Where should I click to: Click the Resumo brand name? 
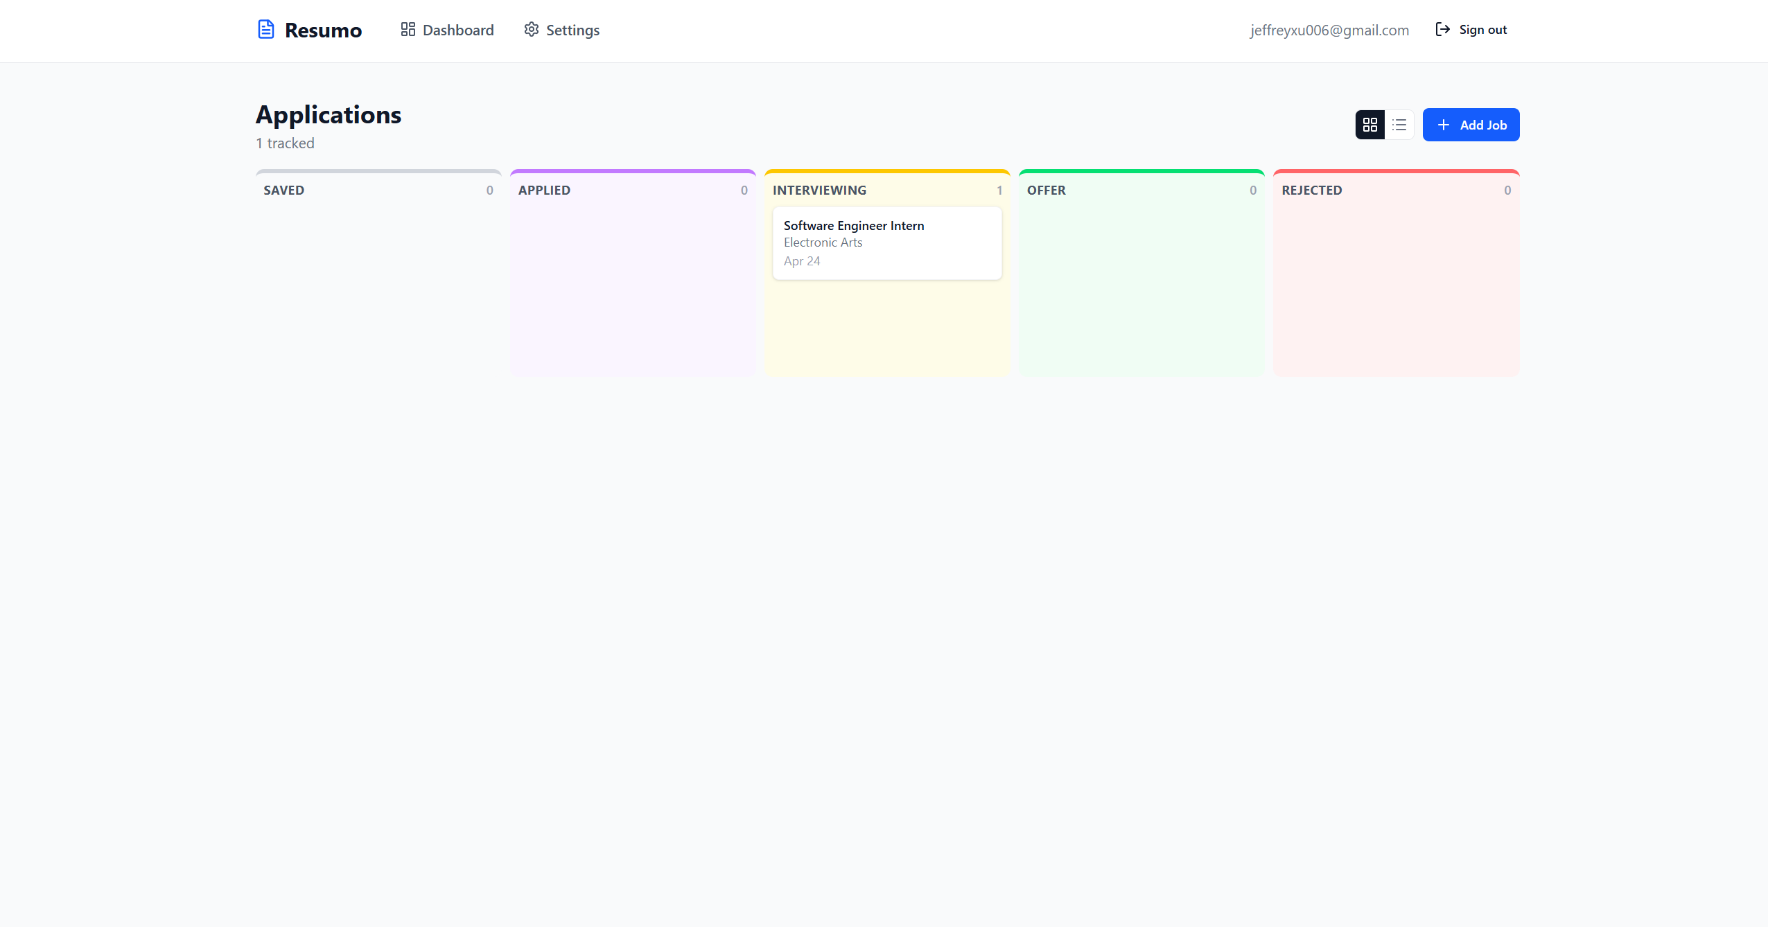click(323, 30)
